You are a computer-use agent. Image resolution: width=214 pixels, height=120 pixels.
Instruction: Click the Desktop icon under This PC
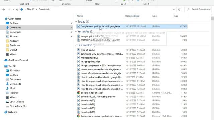tap(7, 75)
